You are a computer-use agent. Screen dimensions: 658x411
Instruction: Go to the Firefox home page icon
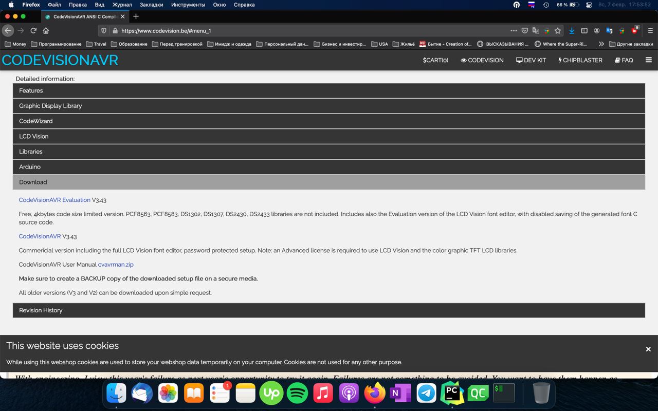46,31
